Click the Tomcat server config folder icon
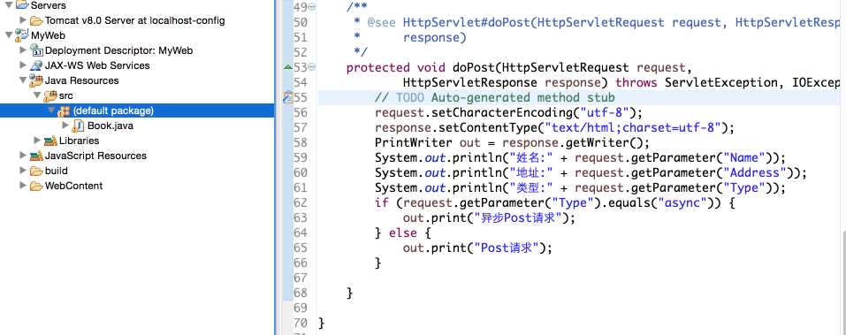 (36, 20)
